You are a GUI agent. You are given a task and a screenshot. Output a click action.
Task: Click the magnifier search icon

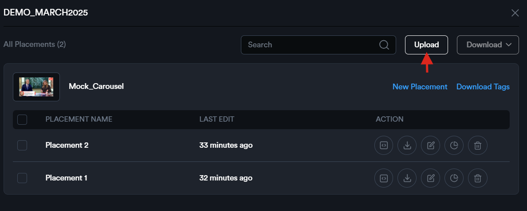pyautogui.click(x=384, y=45)
